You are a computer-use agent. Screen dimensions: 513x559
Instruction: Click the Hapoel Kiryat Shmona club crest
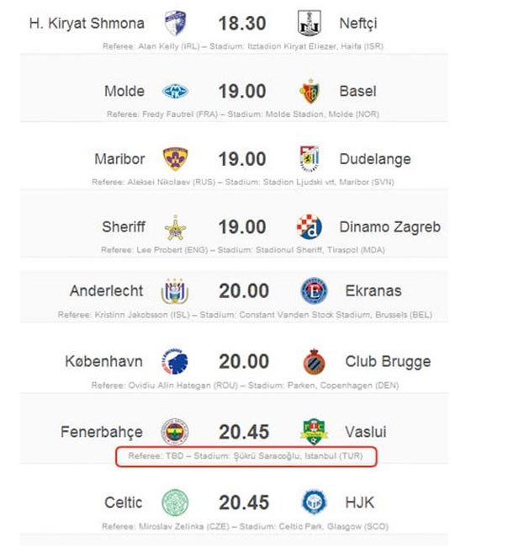tap(175, 23)
